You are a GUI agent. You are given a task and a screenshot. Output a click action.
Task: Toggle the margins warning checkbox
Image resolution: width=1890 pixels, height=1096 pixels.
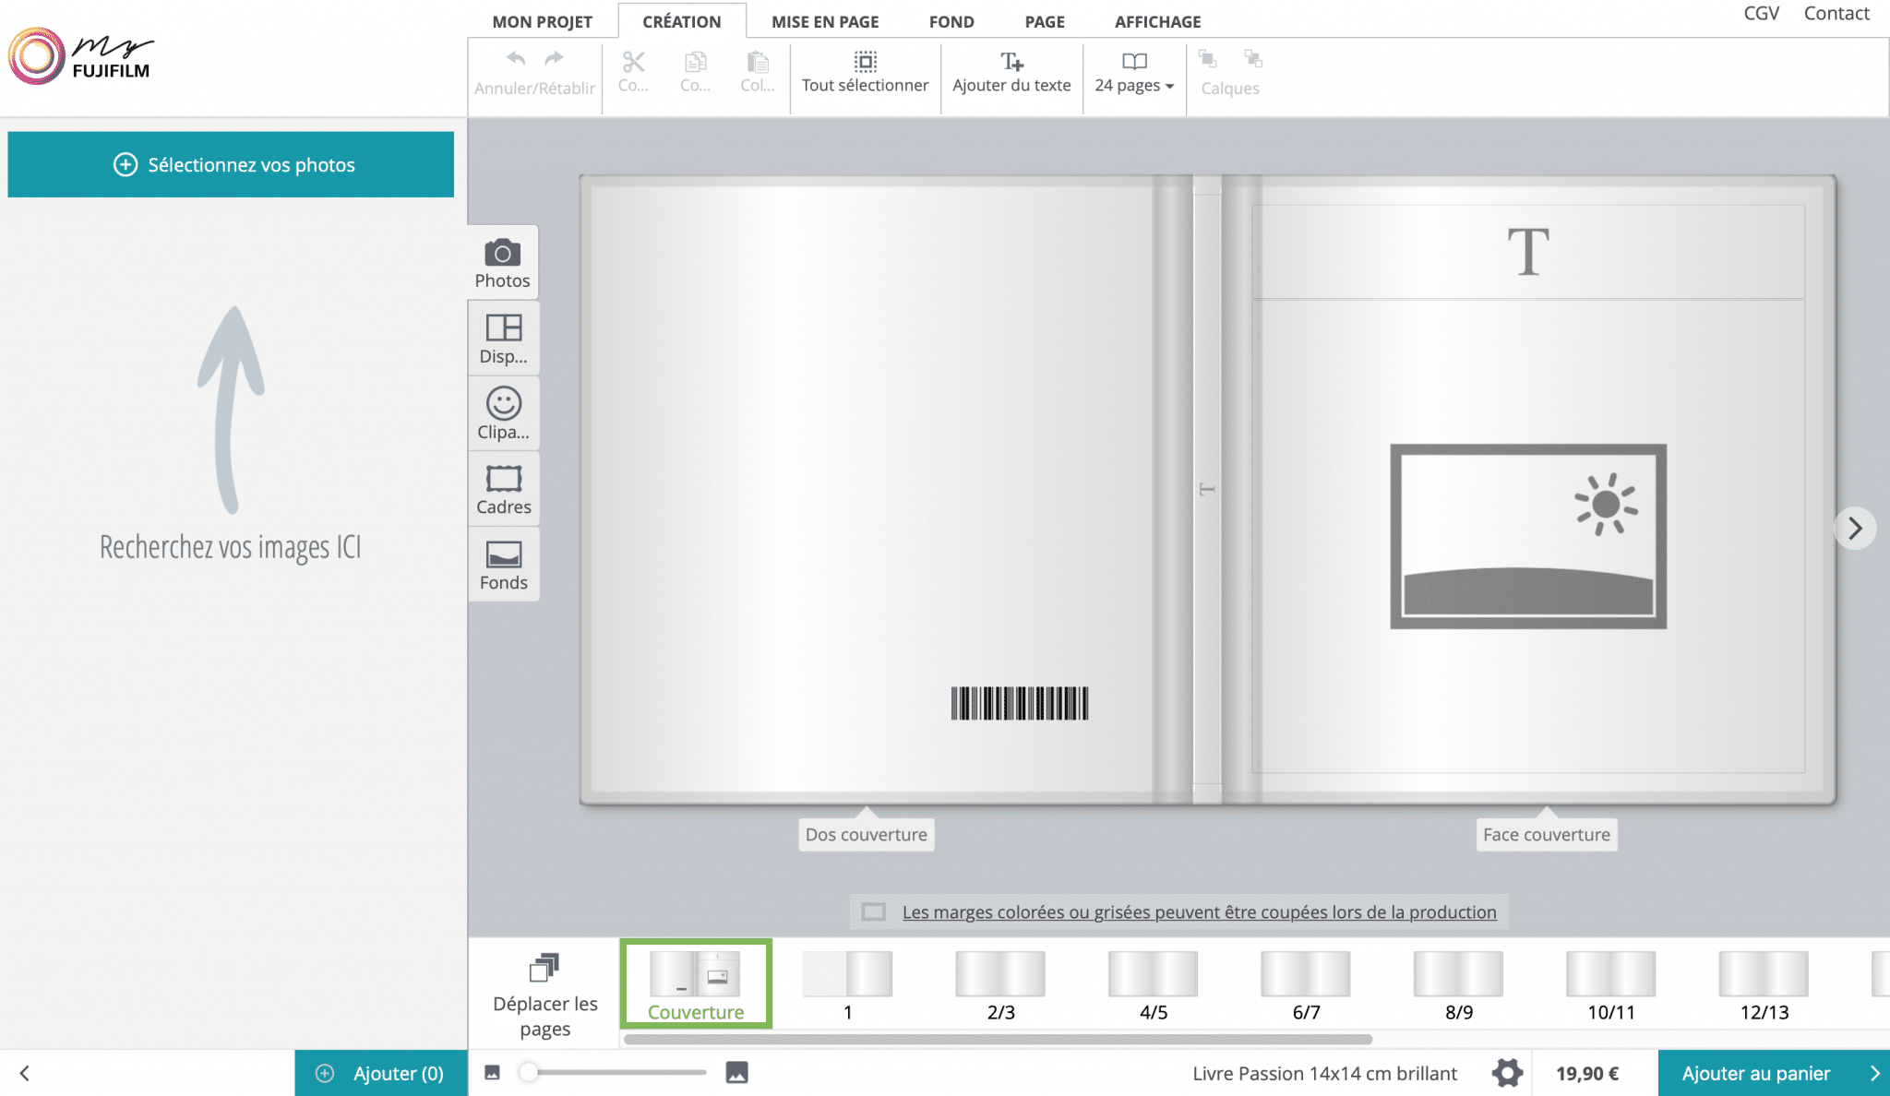(x=873, y=912)
